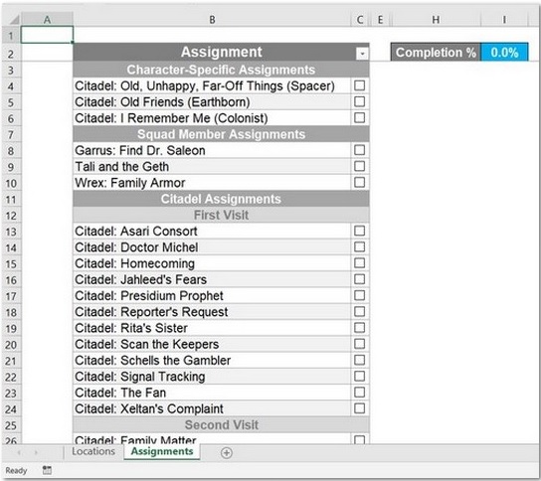This screenshot has height=481, width=541.
Task: Select row 7 header
Action: click(11, 134)
